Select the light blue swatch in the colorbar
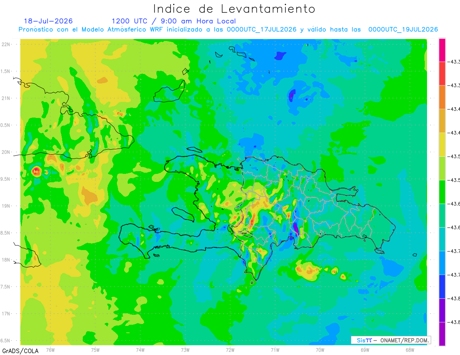460x355 pixels. click(x=442, y=263)
